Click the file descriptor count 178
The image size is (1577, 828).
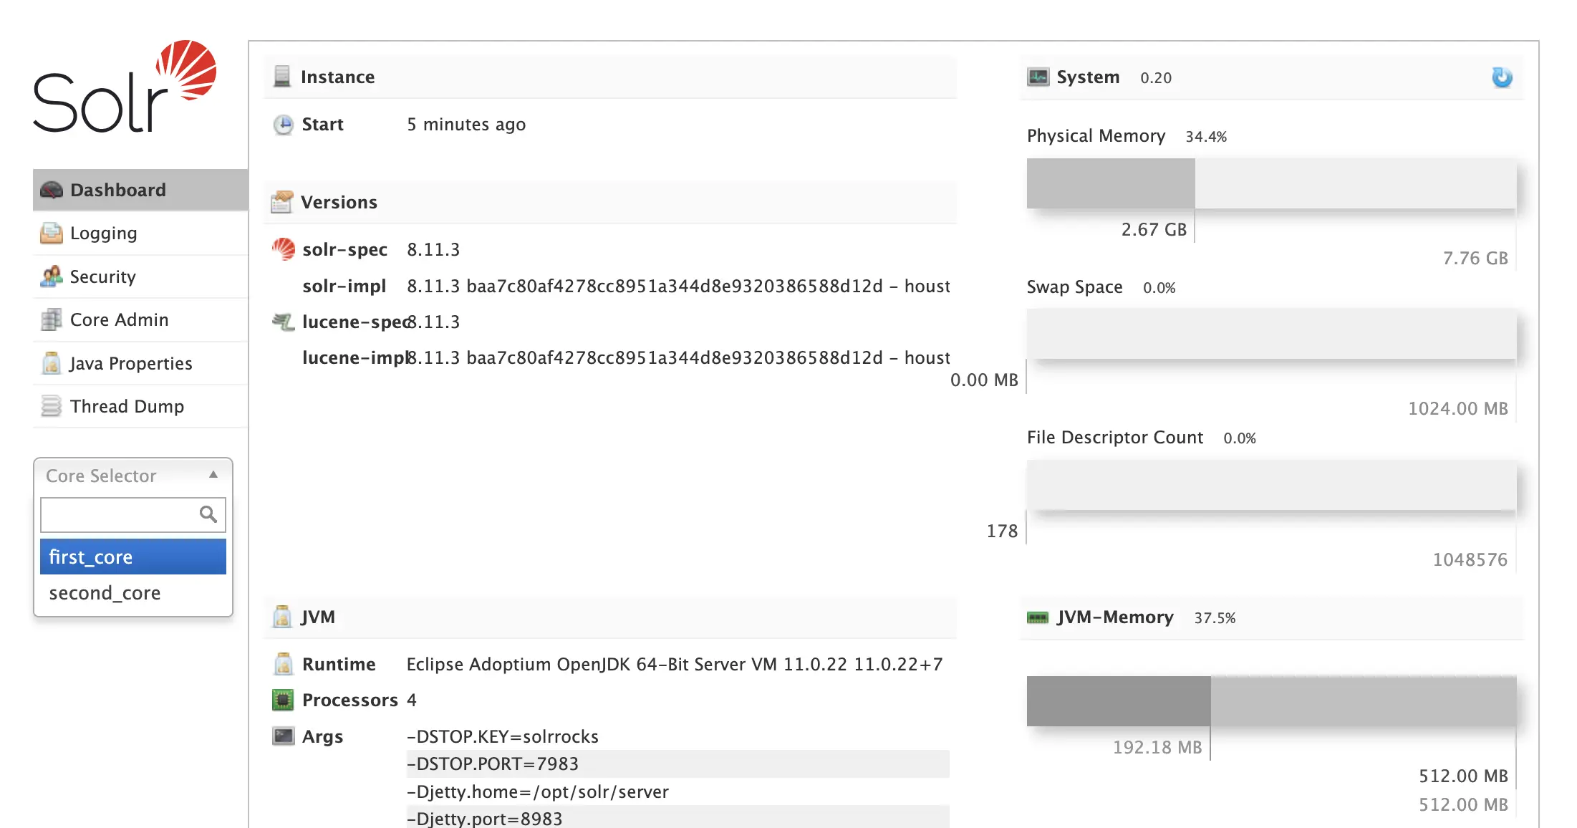pyautogui.click(x=1002, y=531)
